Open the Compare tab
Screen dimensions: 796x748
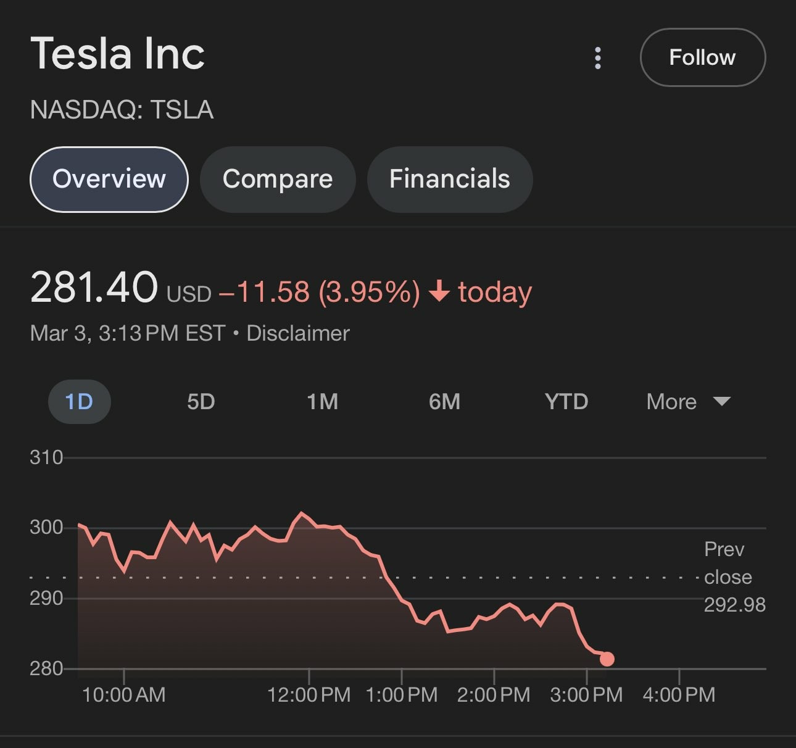(278, 179)
